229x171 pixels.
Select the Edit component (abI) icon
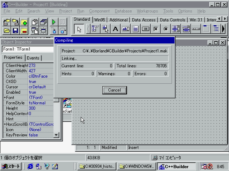point(126,29)
